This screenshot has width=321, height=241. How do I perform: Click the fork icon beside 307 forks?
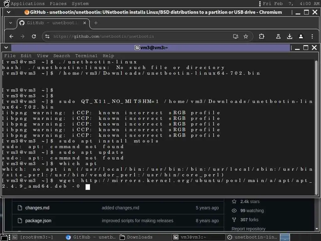[234, 220]
